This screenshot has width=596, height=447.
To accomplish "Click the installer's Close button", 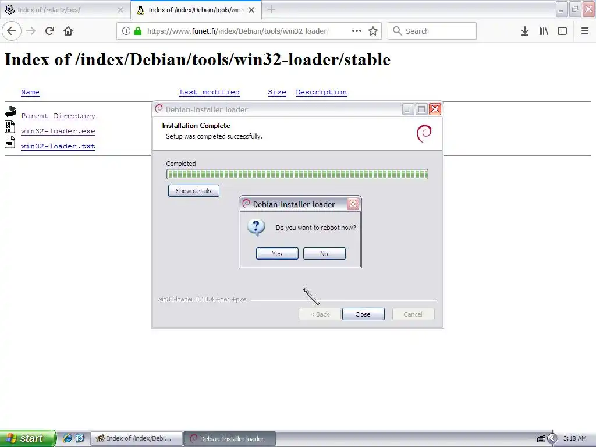I will (363, 314).
